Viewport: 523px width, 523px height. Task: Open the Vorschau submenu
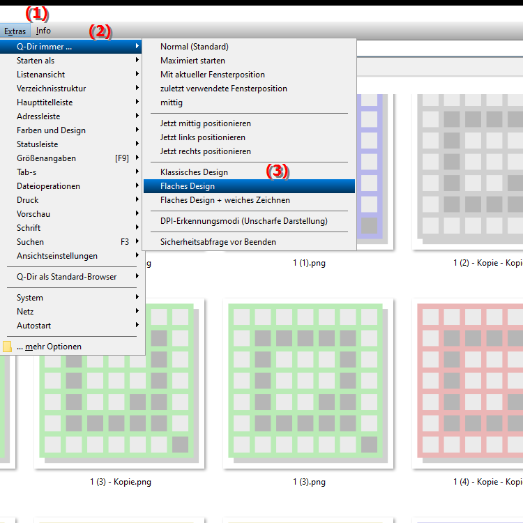(x=71, y=214)
